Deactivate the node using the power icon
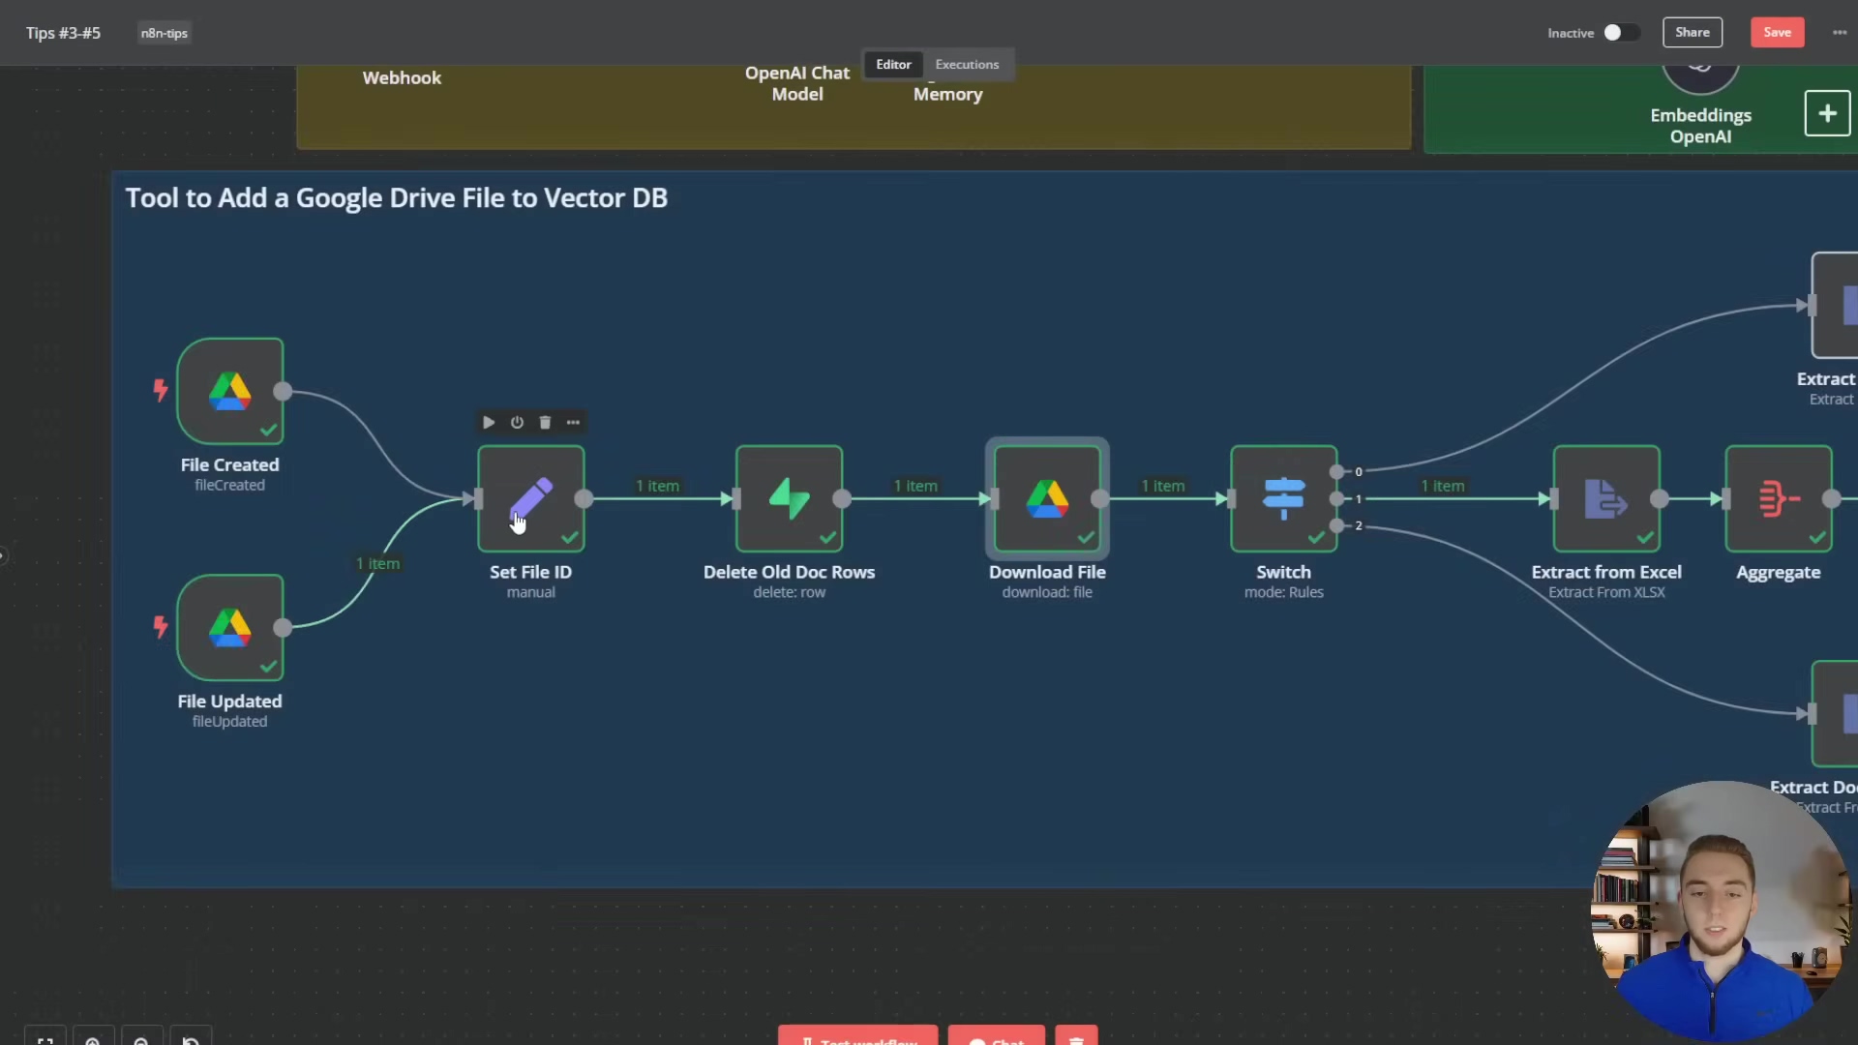The width and height of the screenshot is (1858, 1045). click(517, 422)
